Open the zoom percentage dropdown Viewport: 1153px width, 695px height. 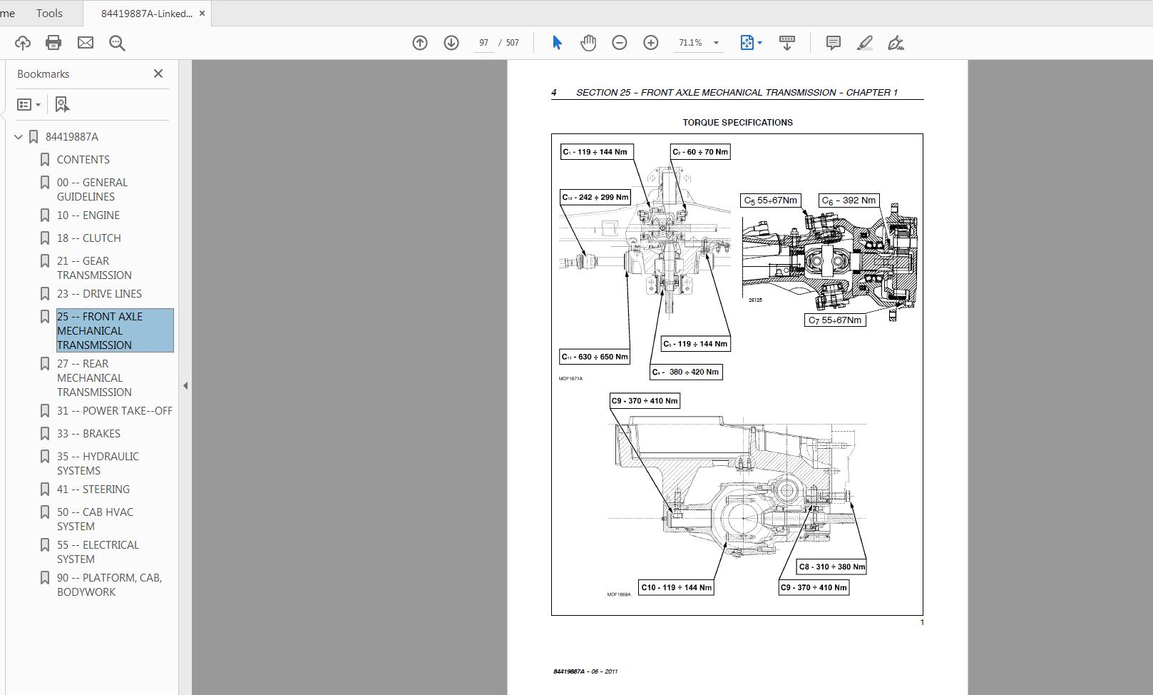click(715, 43)
